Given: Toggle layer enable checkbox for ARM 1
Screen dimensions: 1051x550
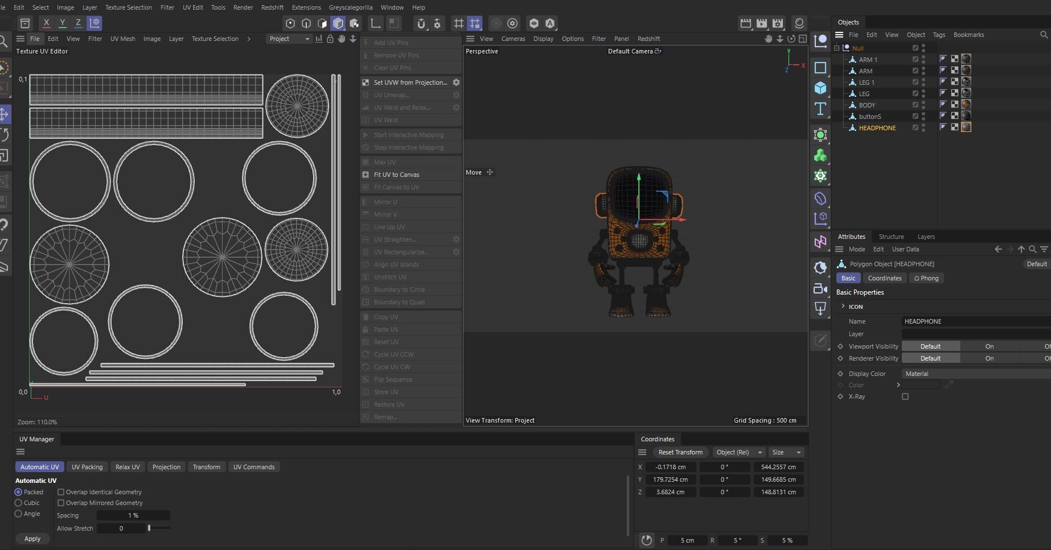Looking at the screenshot, I should [x=915, y=59].
